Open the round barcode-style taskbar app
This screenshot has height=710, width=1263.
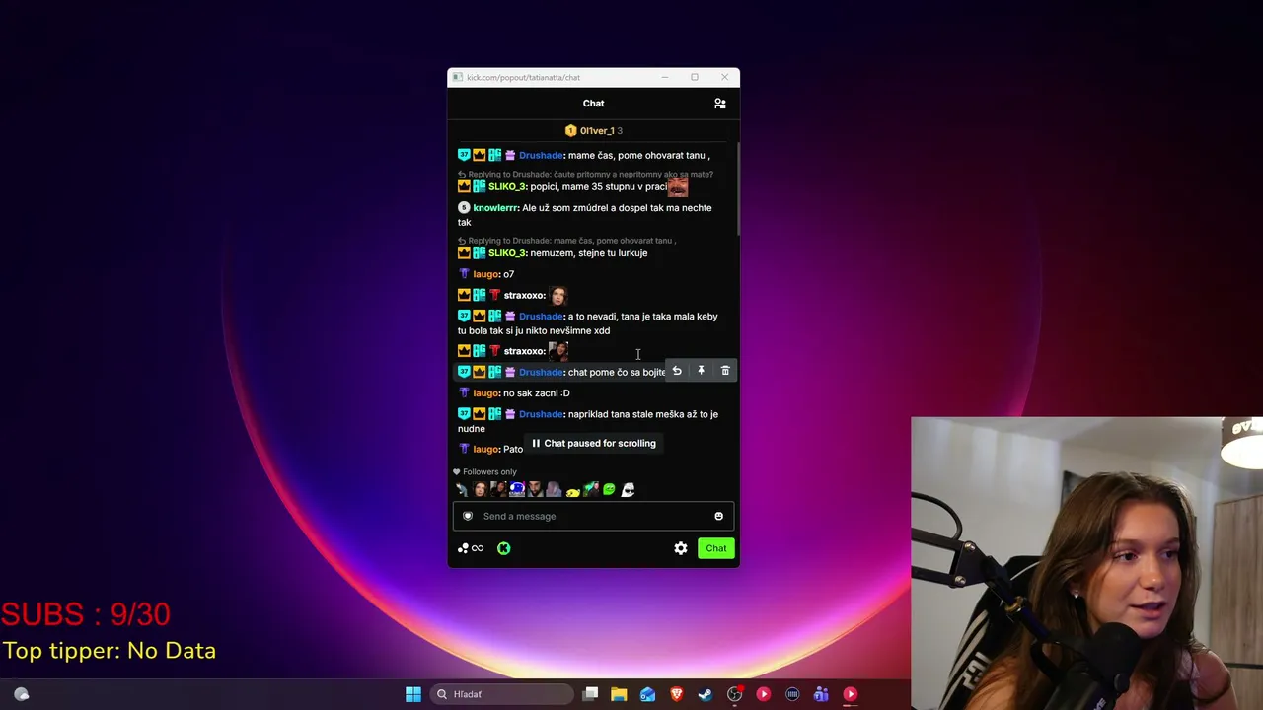click(x=792, y=694)
